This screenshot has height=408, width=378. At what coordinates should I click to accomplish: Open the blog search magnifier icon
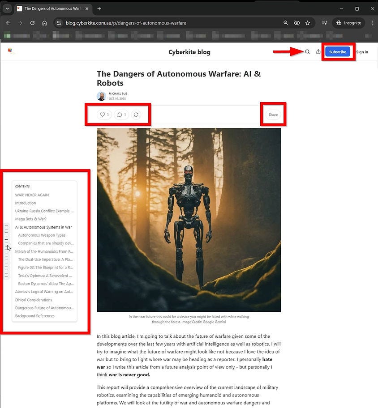tap(307, 51)
